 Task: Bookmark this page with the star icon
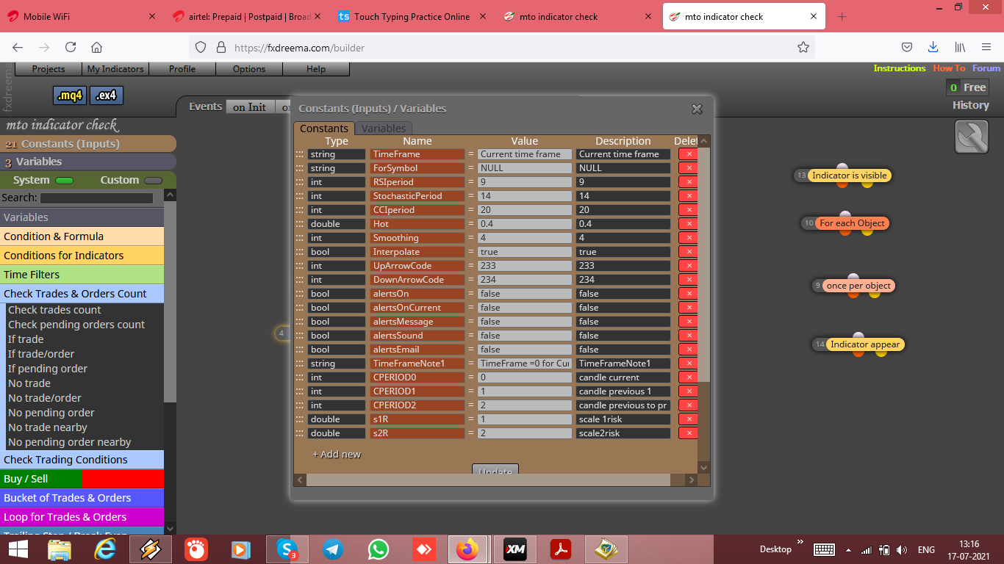[x=803, y=47]
